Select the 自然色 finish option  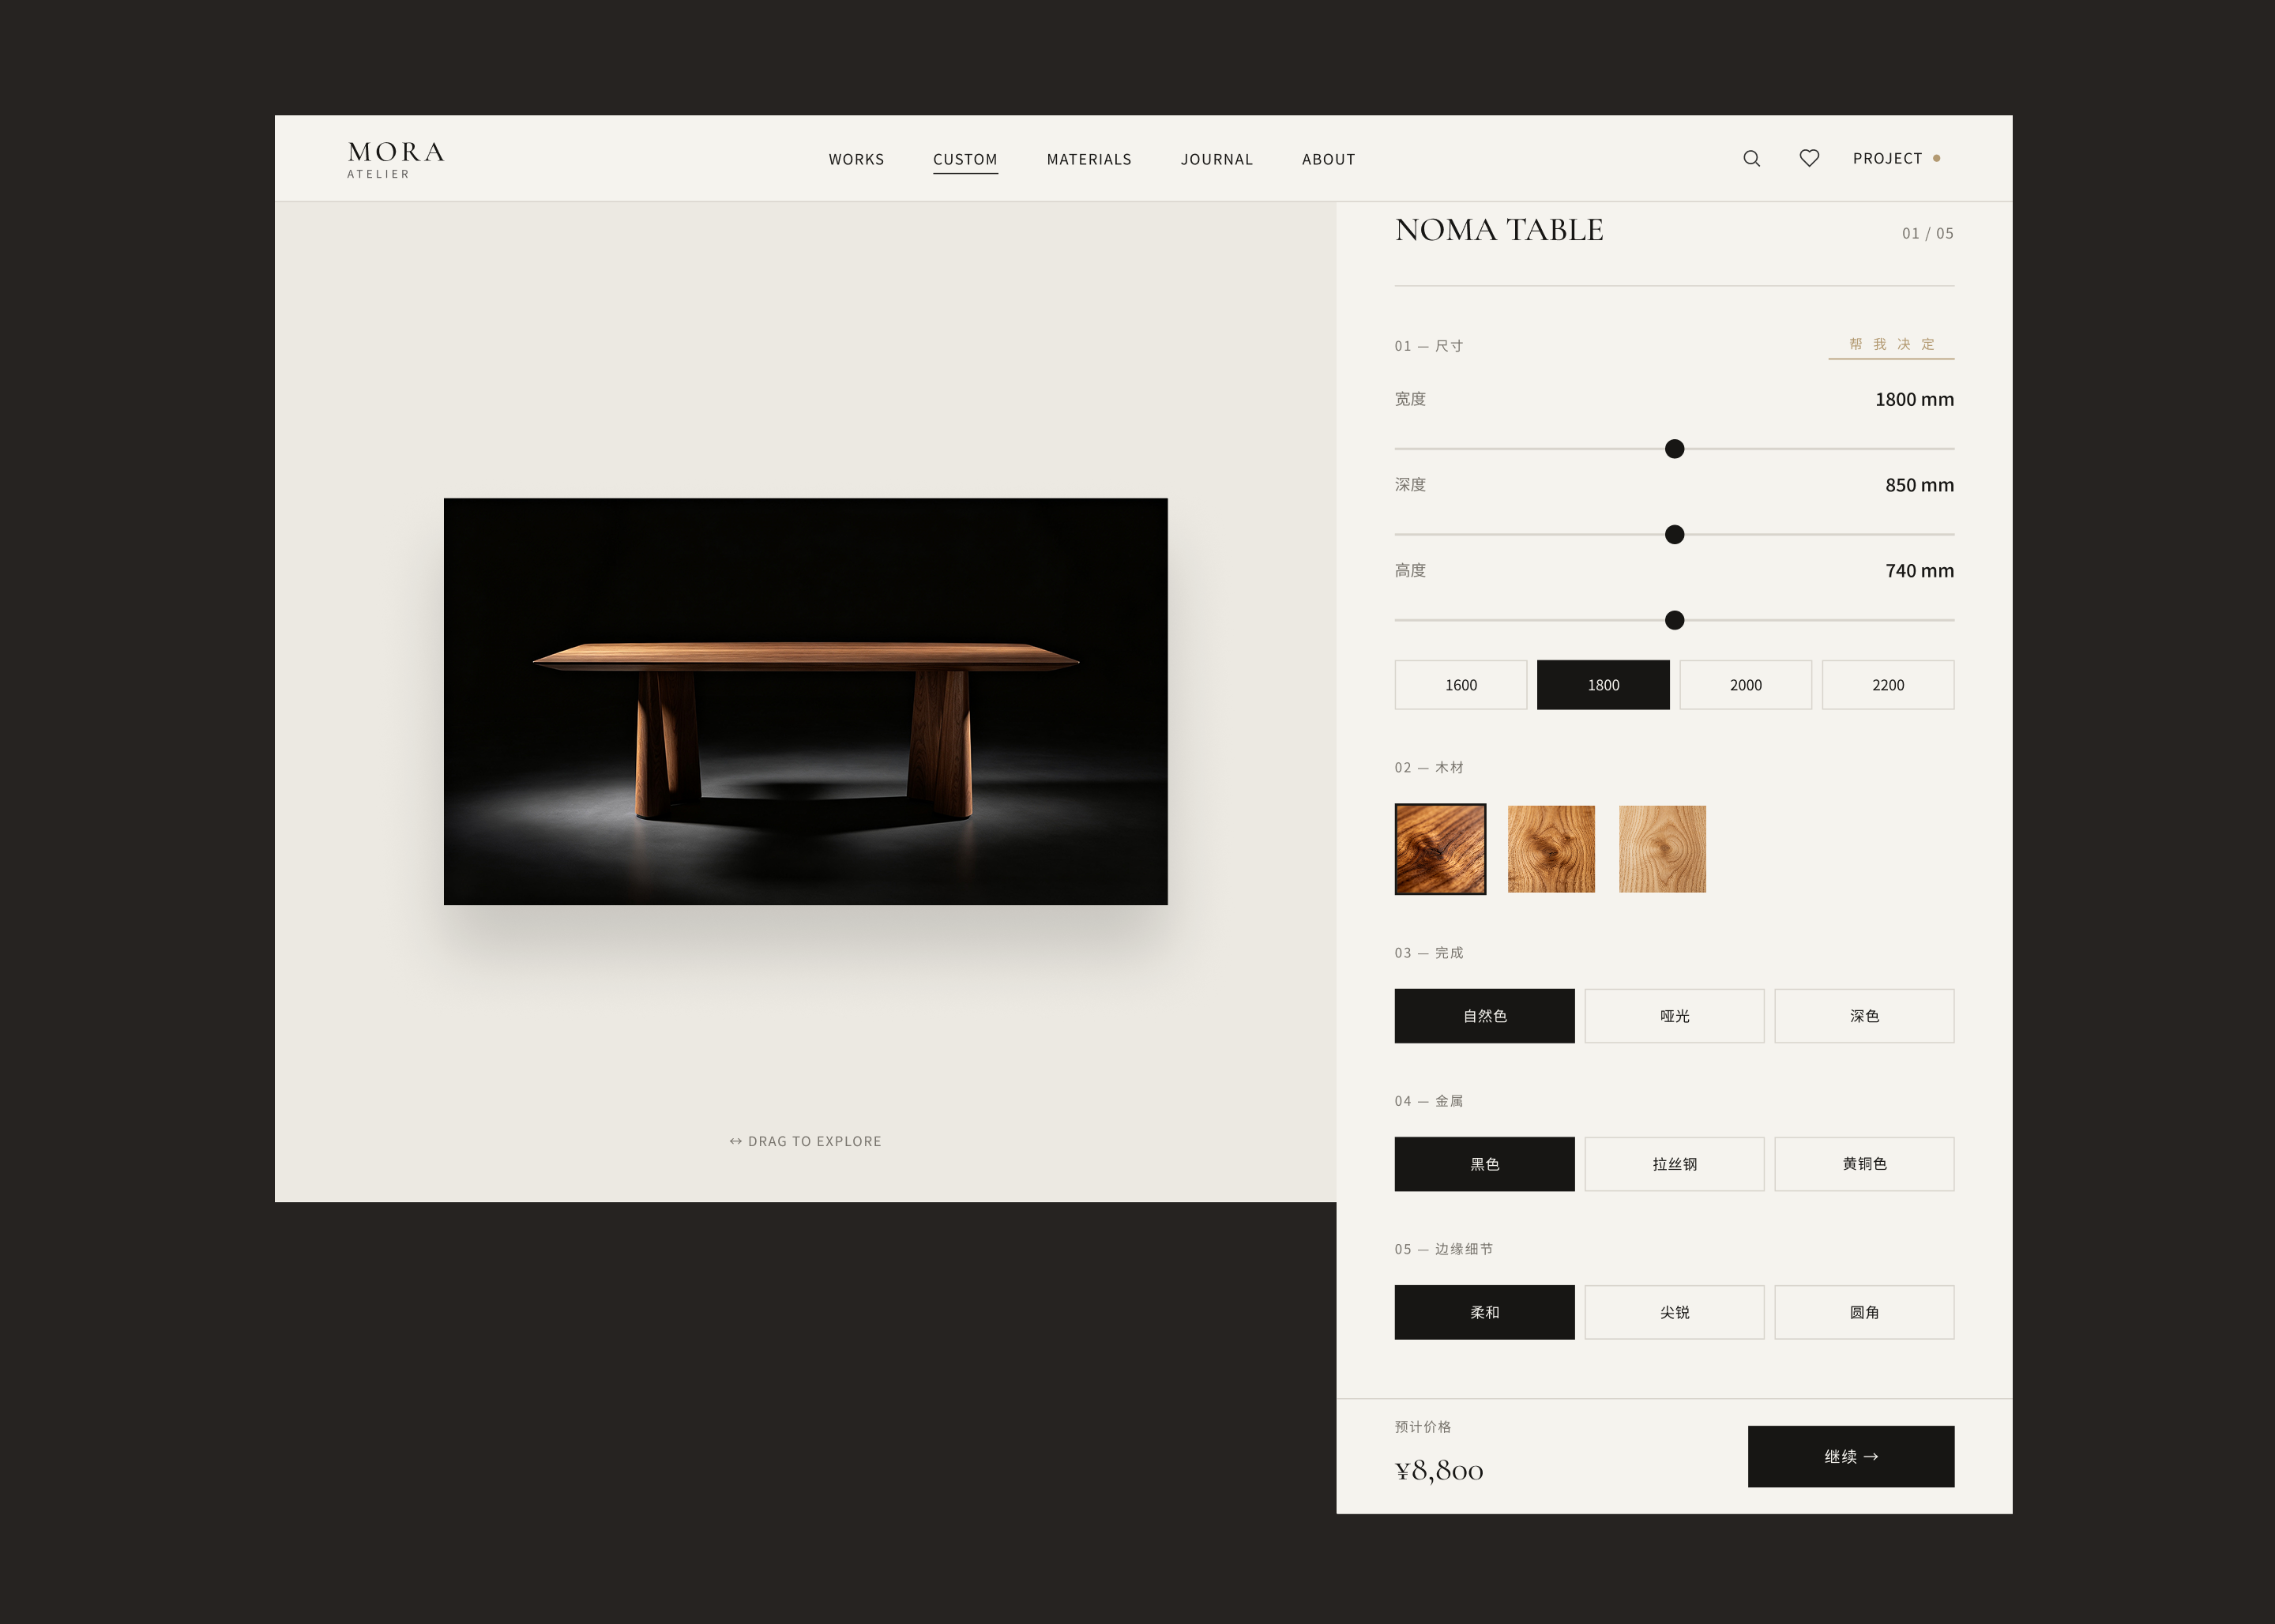[x=1484, y=1016]
